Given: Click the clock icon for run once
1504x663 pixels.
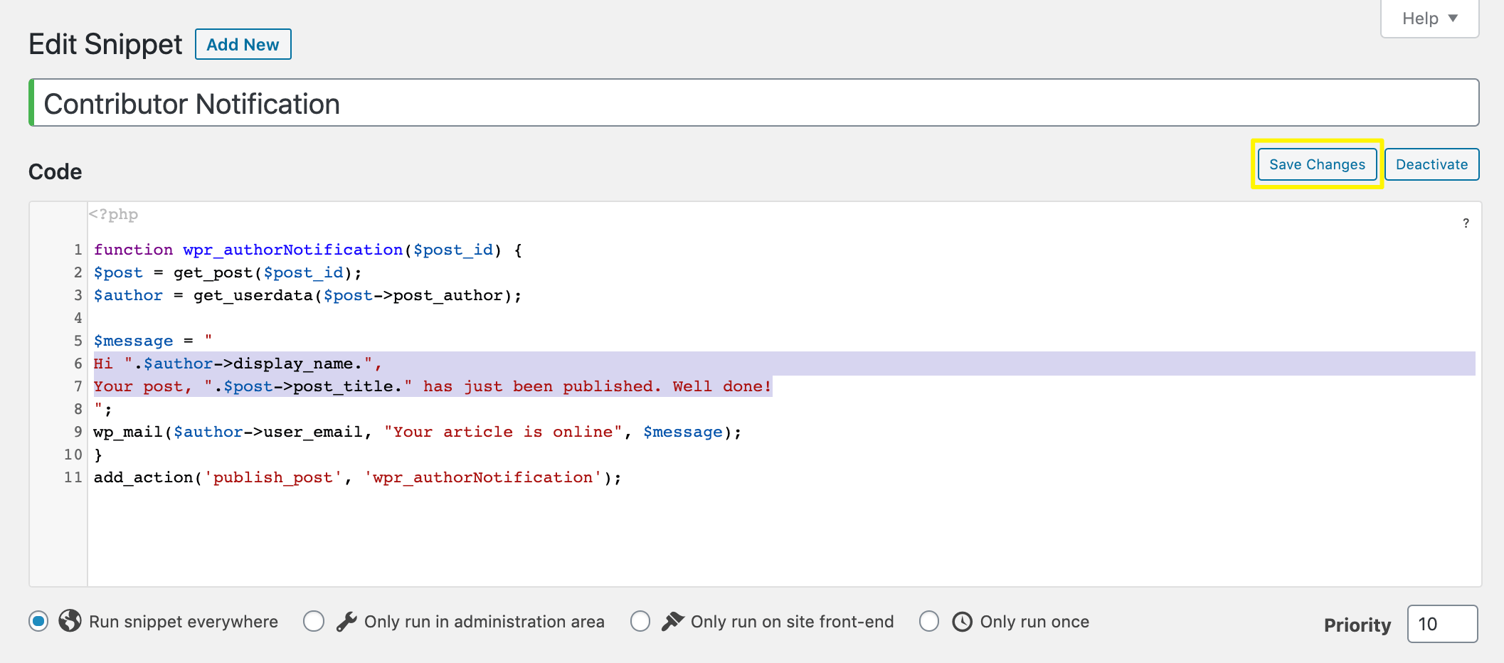Looking at the screenshot, I should pos(962,622).
